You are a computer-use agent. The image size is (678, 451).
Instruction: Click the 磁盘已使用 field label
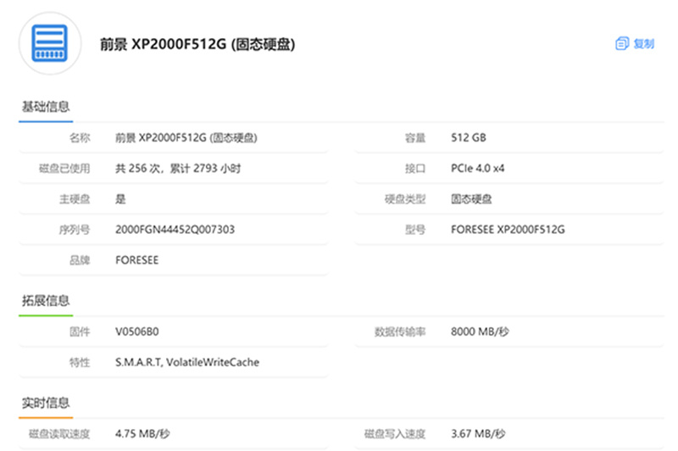click(x=64, y=168)
